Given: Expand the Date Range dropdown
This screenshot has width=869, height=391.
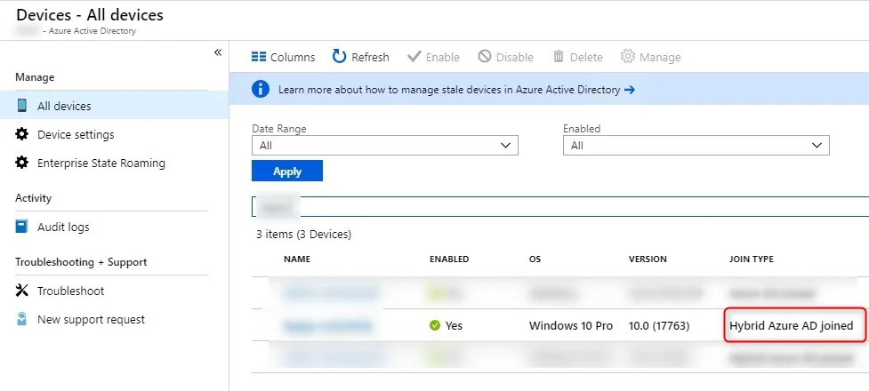Looking at the screenshot, I should [384, 145].
